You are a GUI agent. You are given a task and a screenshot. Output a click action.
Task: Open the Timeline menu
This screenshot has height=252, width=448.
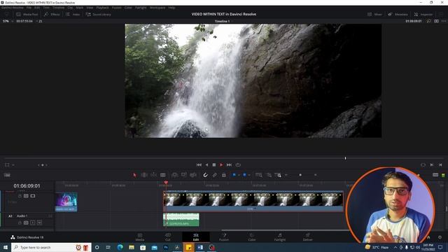(58, 8)
